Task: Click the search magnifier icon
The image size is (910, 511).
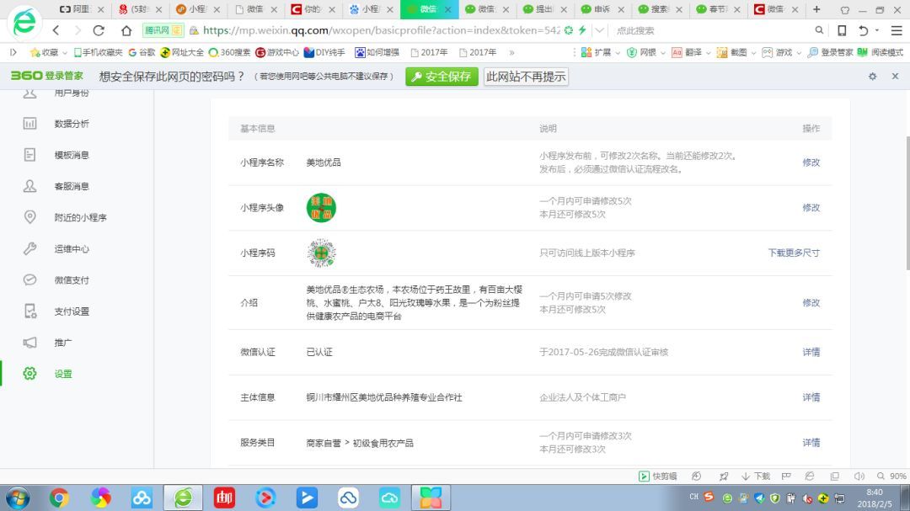Action: pos(819,30)
